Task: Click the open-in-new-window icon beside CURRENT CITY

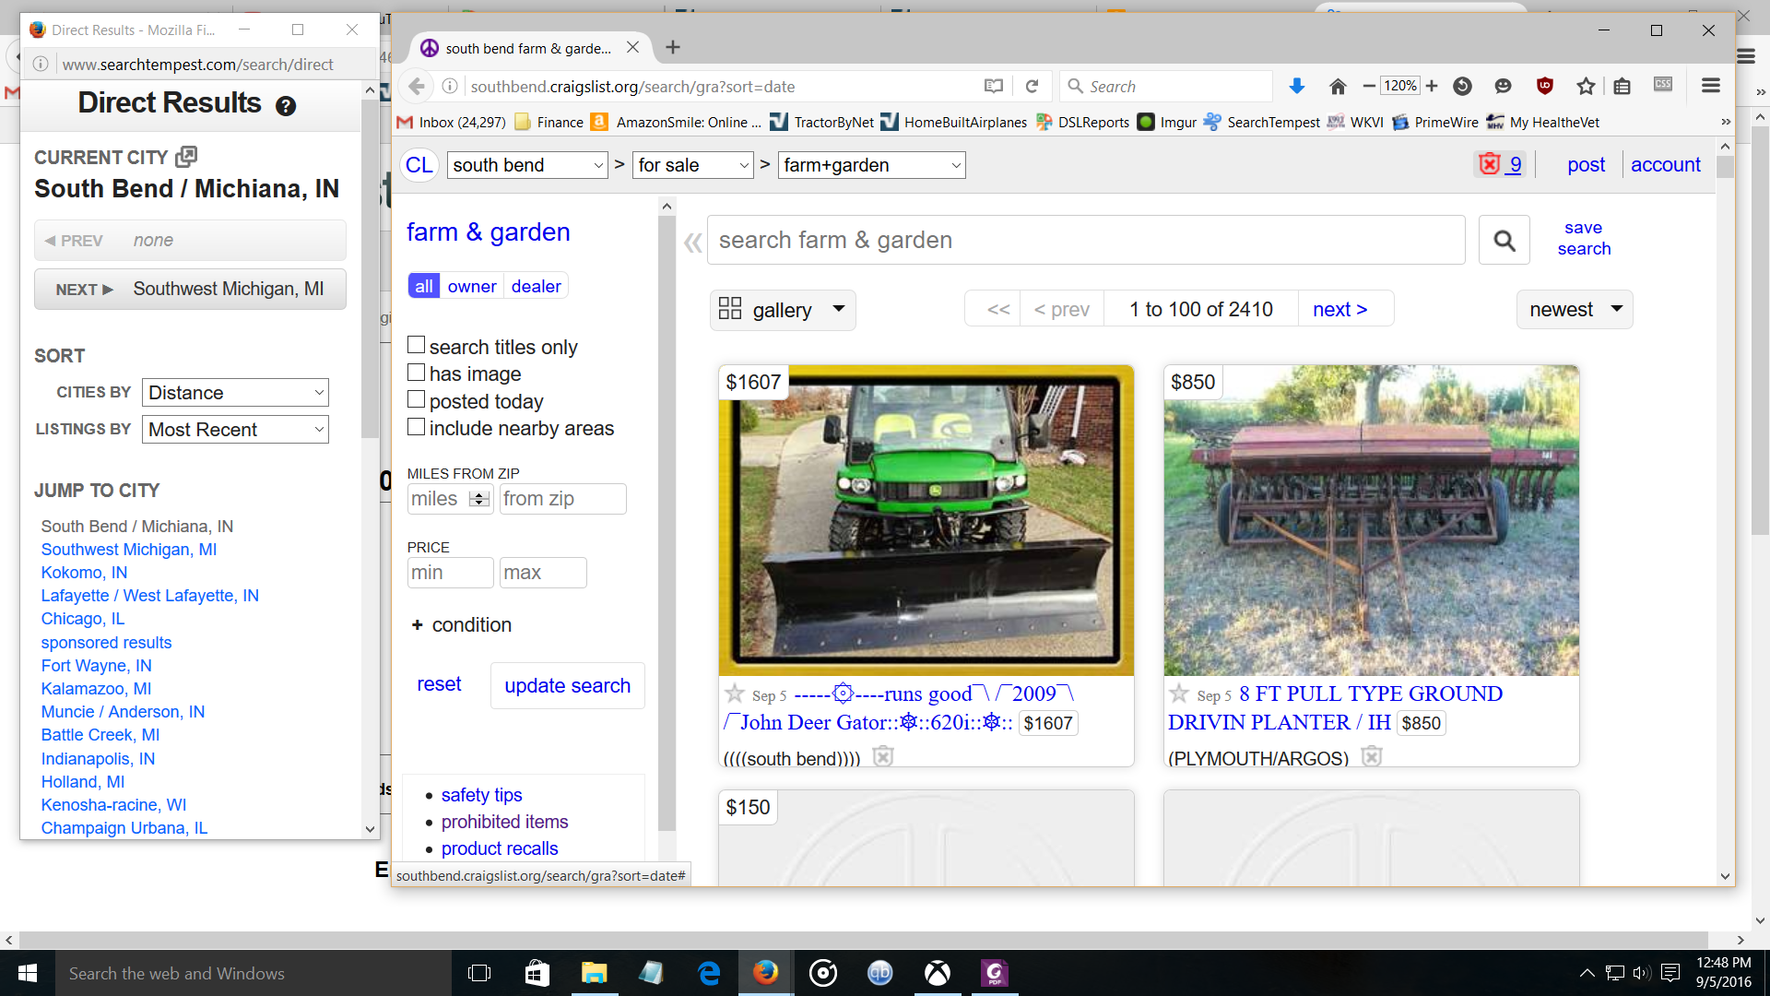Action: coord(186,156)
